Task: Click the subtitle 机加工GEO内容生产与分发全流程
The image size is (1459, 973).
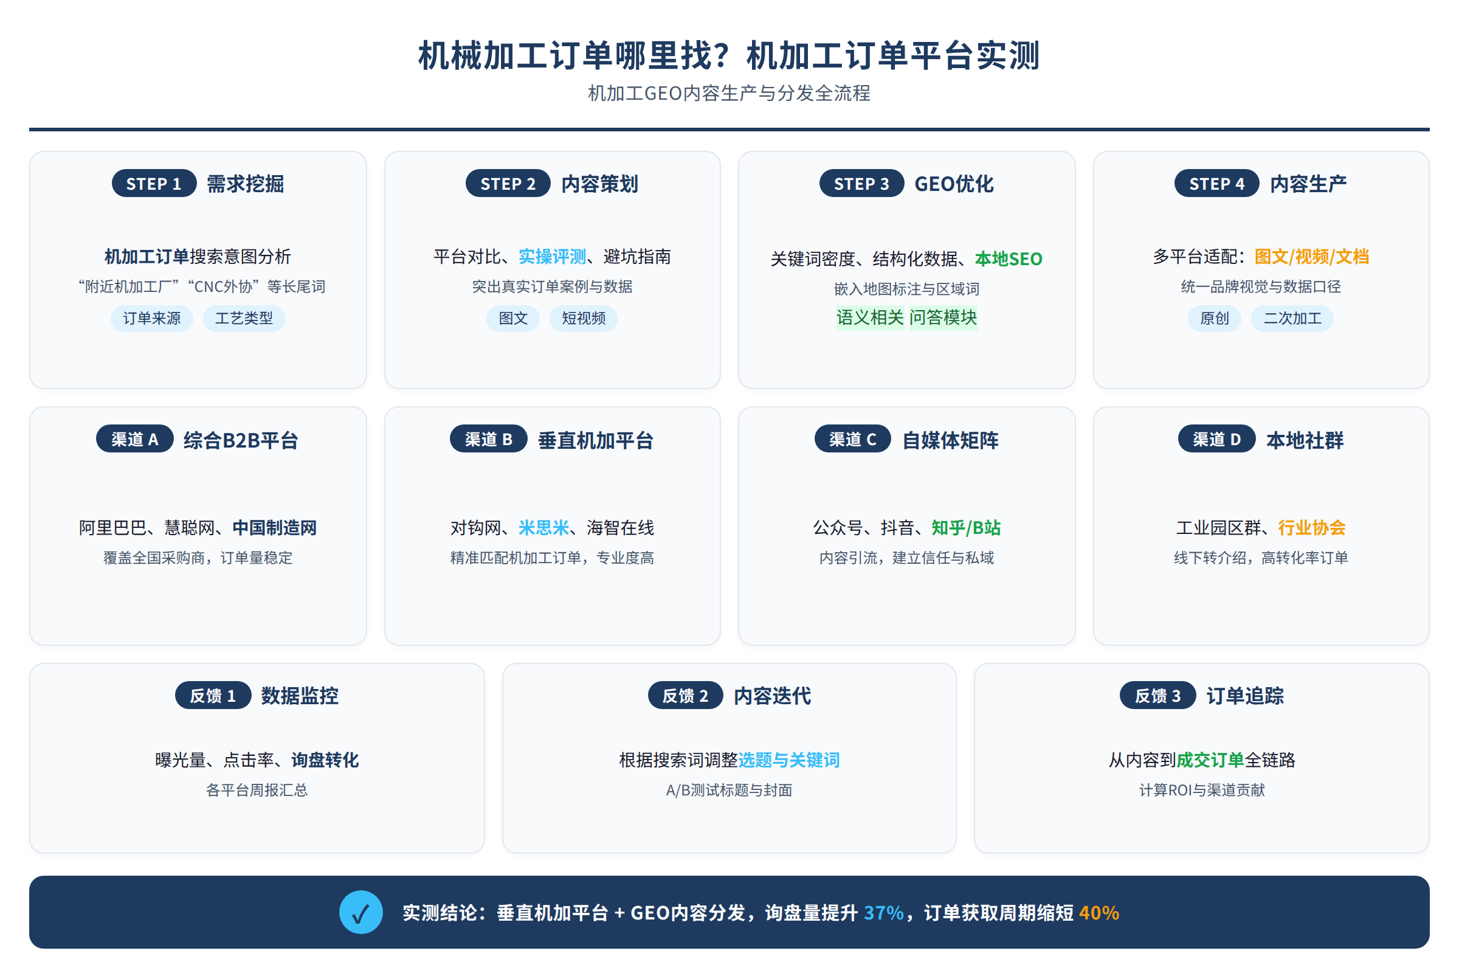Action: click(x=729, y=93)
